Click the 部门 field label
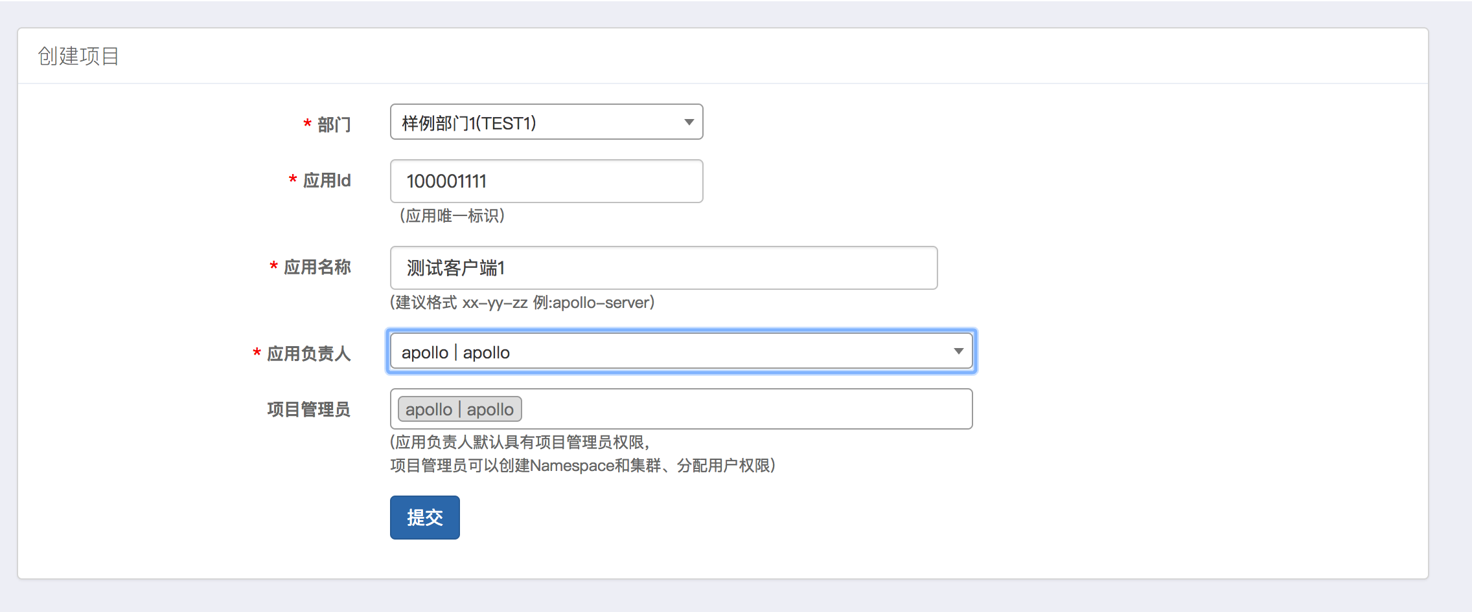This screenshot has width=1472, height=612. click(334, 124)
